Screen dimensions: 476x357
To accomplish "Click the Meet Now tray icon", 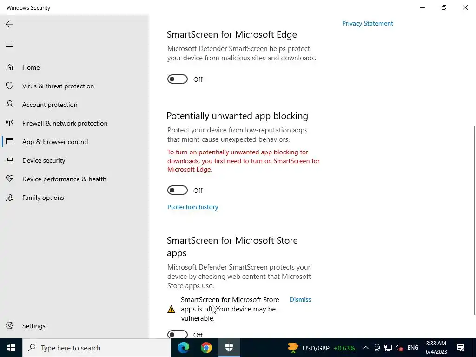I will coord(377,348).
